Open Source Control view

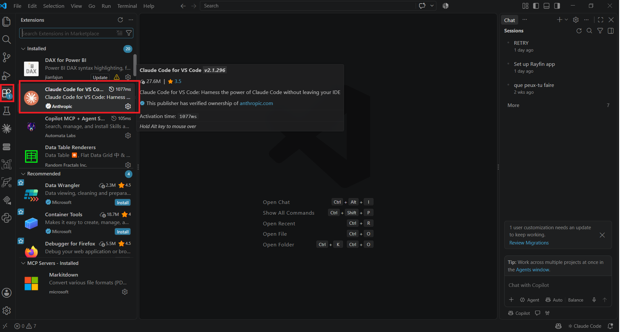[6, 57]
